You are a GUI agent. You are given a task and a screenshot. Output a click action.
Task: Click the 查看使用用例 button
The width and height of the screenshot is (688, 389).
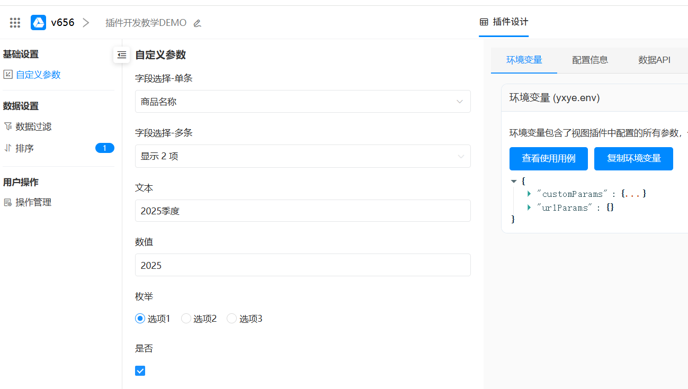(548, 159)
